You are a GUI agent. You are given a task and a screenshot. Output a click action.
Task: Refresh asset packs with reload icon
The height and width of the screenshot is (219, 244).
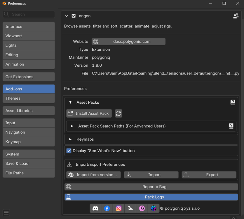click(118, 113)
